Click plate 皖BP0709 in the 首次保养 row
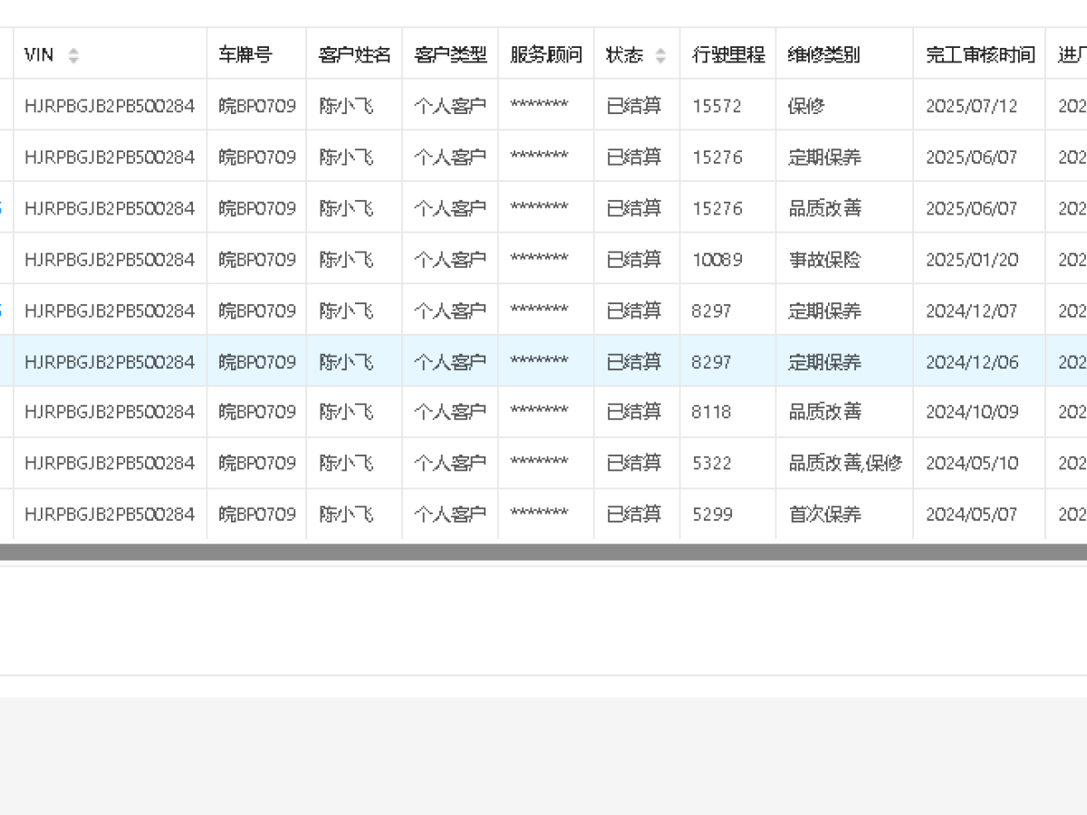This screenshot has width=1087, height=815. [257, 514]
